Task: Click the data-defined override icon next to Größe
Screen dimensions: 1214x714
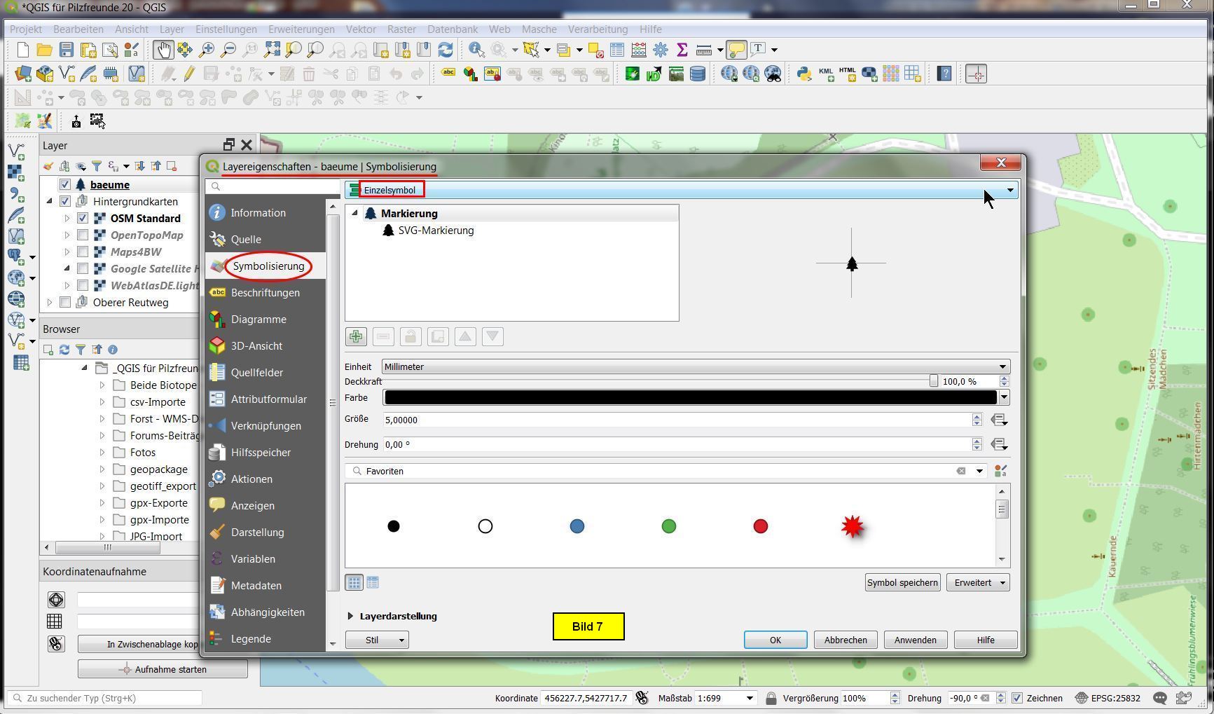Action: [999, 420]
